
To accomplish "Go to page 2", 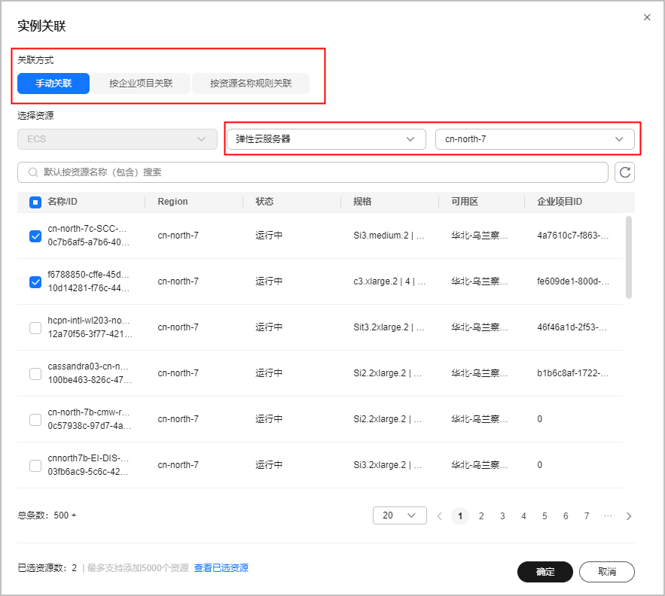I will pos(481,516).
